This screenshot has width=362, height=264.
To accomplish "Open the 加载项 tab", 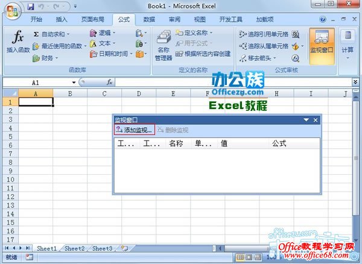I will pyautogui.click(x=265, y=20).
